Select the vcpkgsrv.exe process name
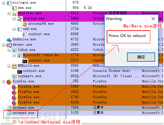The width and height of the screenshot is (164, 125). (x=29, y=76)
